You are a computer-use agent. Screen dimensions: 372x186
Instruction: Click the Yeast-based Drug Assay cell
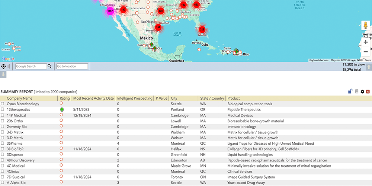[246, 183]
